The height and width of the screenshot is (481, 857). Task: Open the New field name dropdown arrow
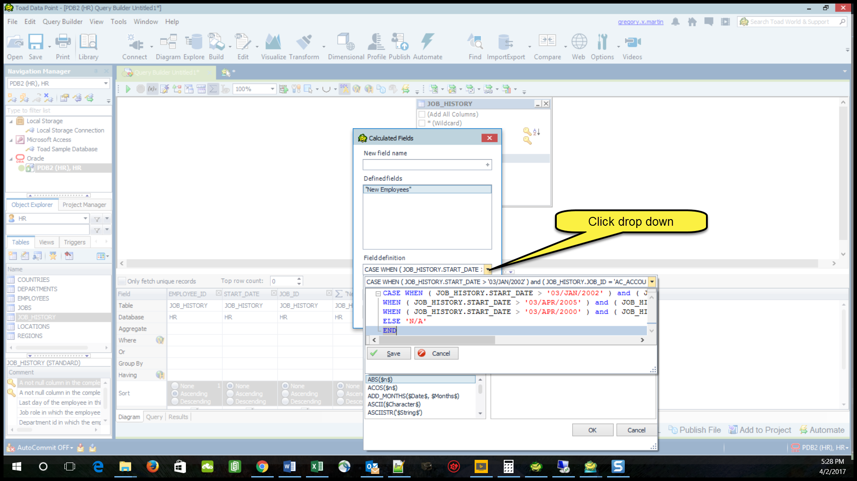[487, 165]
